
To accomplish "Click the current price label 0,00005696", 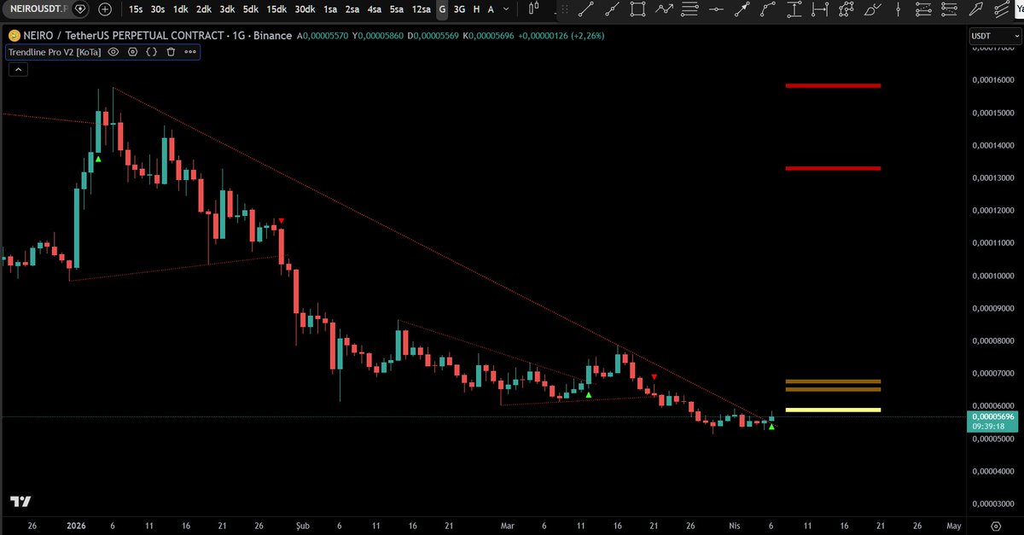I will (993, 416).
